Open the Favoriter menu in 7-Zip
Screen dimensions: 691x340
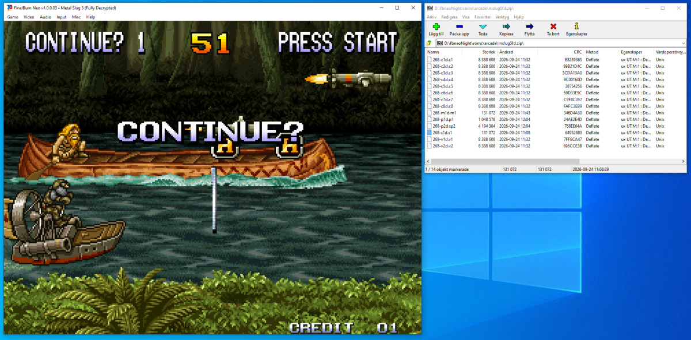[483, 17]
